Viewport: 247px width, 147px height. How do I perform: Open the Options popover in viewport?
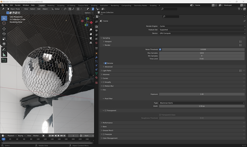[x=88, y=13]
